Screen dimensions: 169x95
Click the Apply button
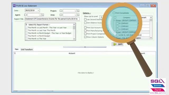[118, 44]
